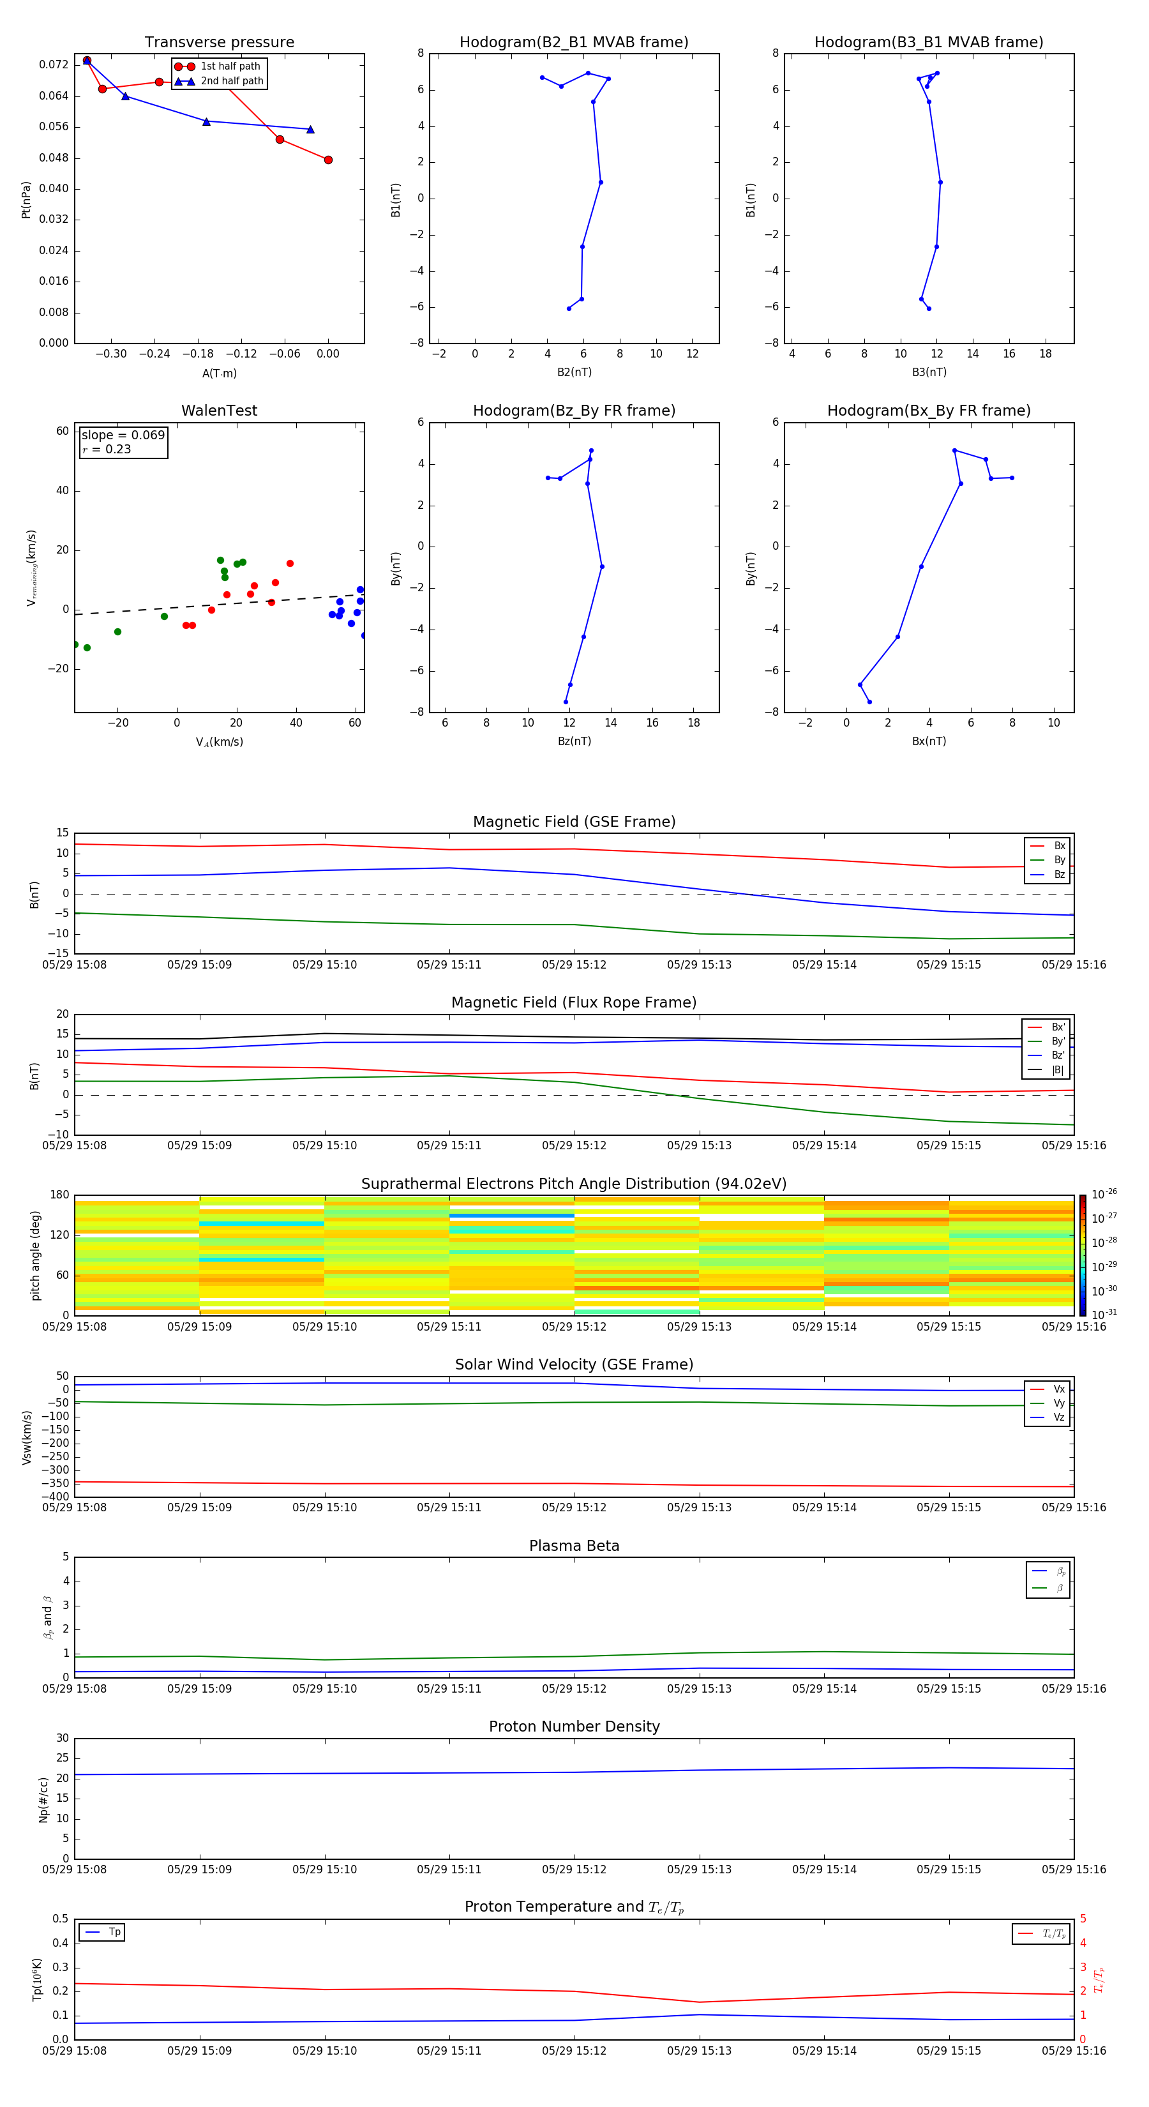Click the 'Hodogram(Bx_By FR frame)' title
This screenshot has width=1149, height=2107.
(x=929, y=411)
